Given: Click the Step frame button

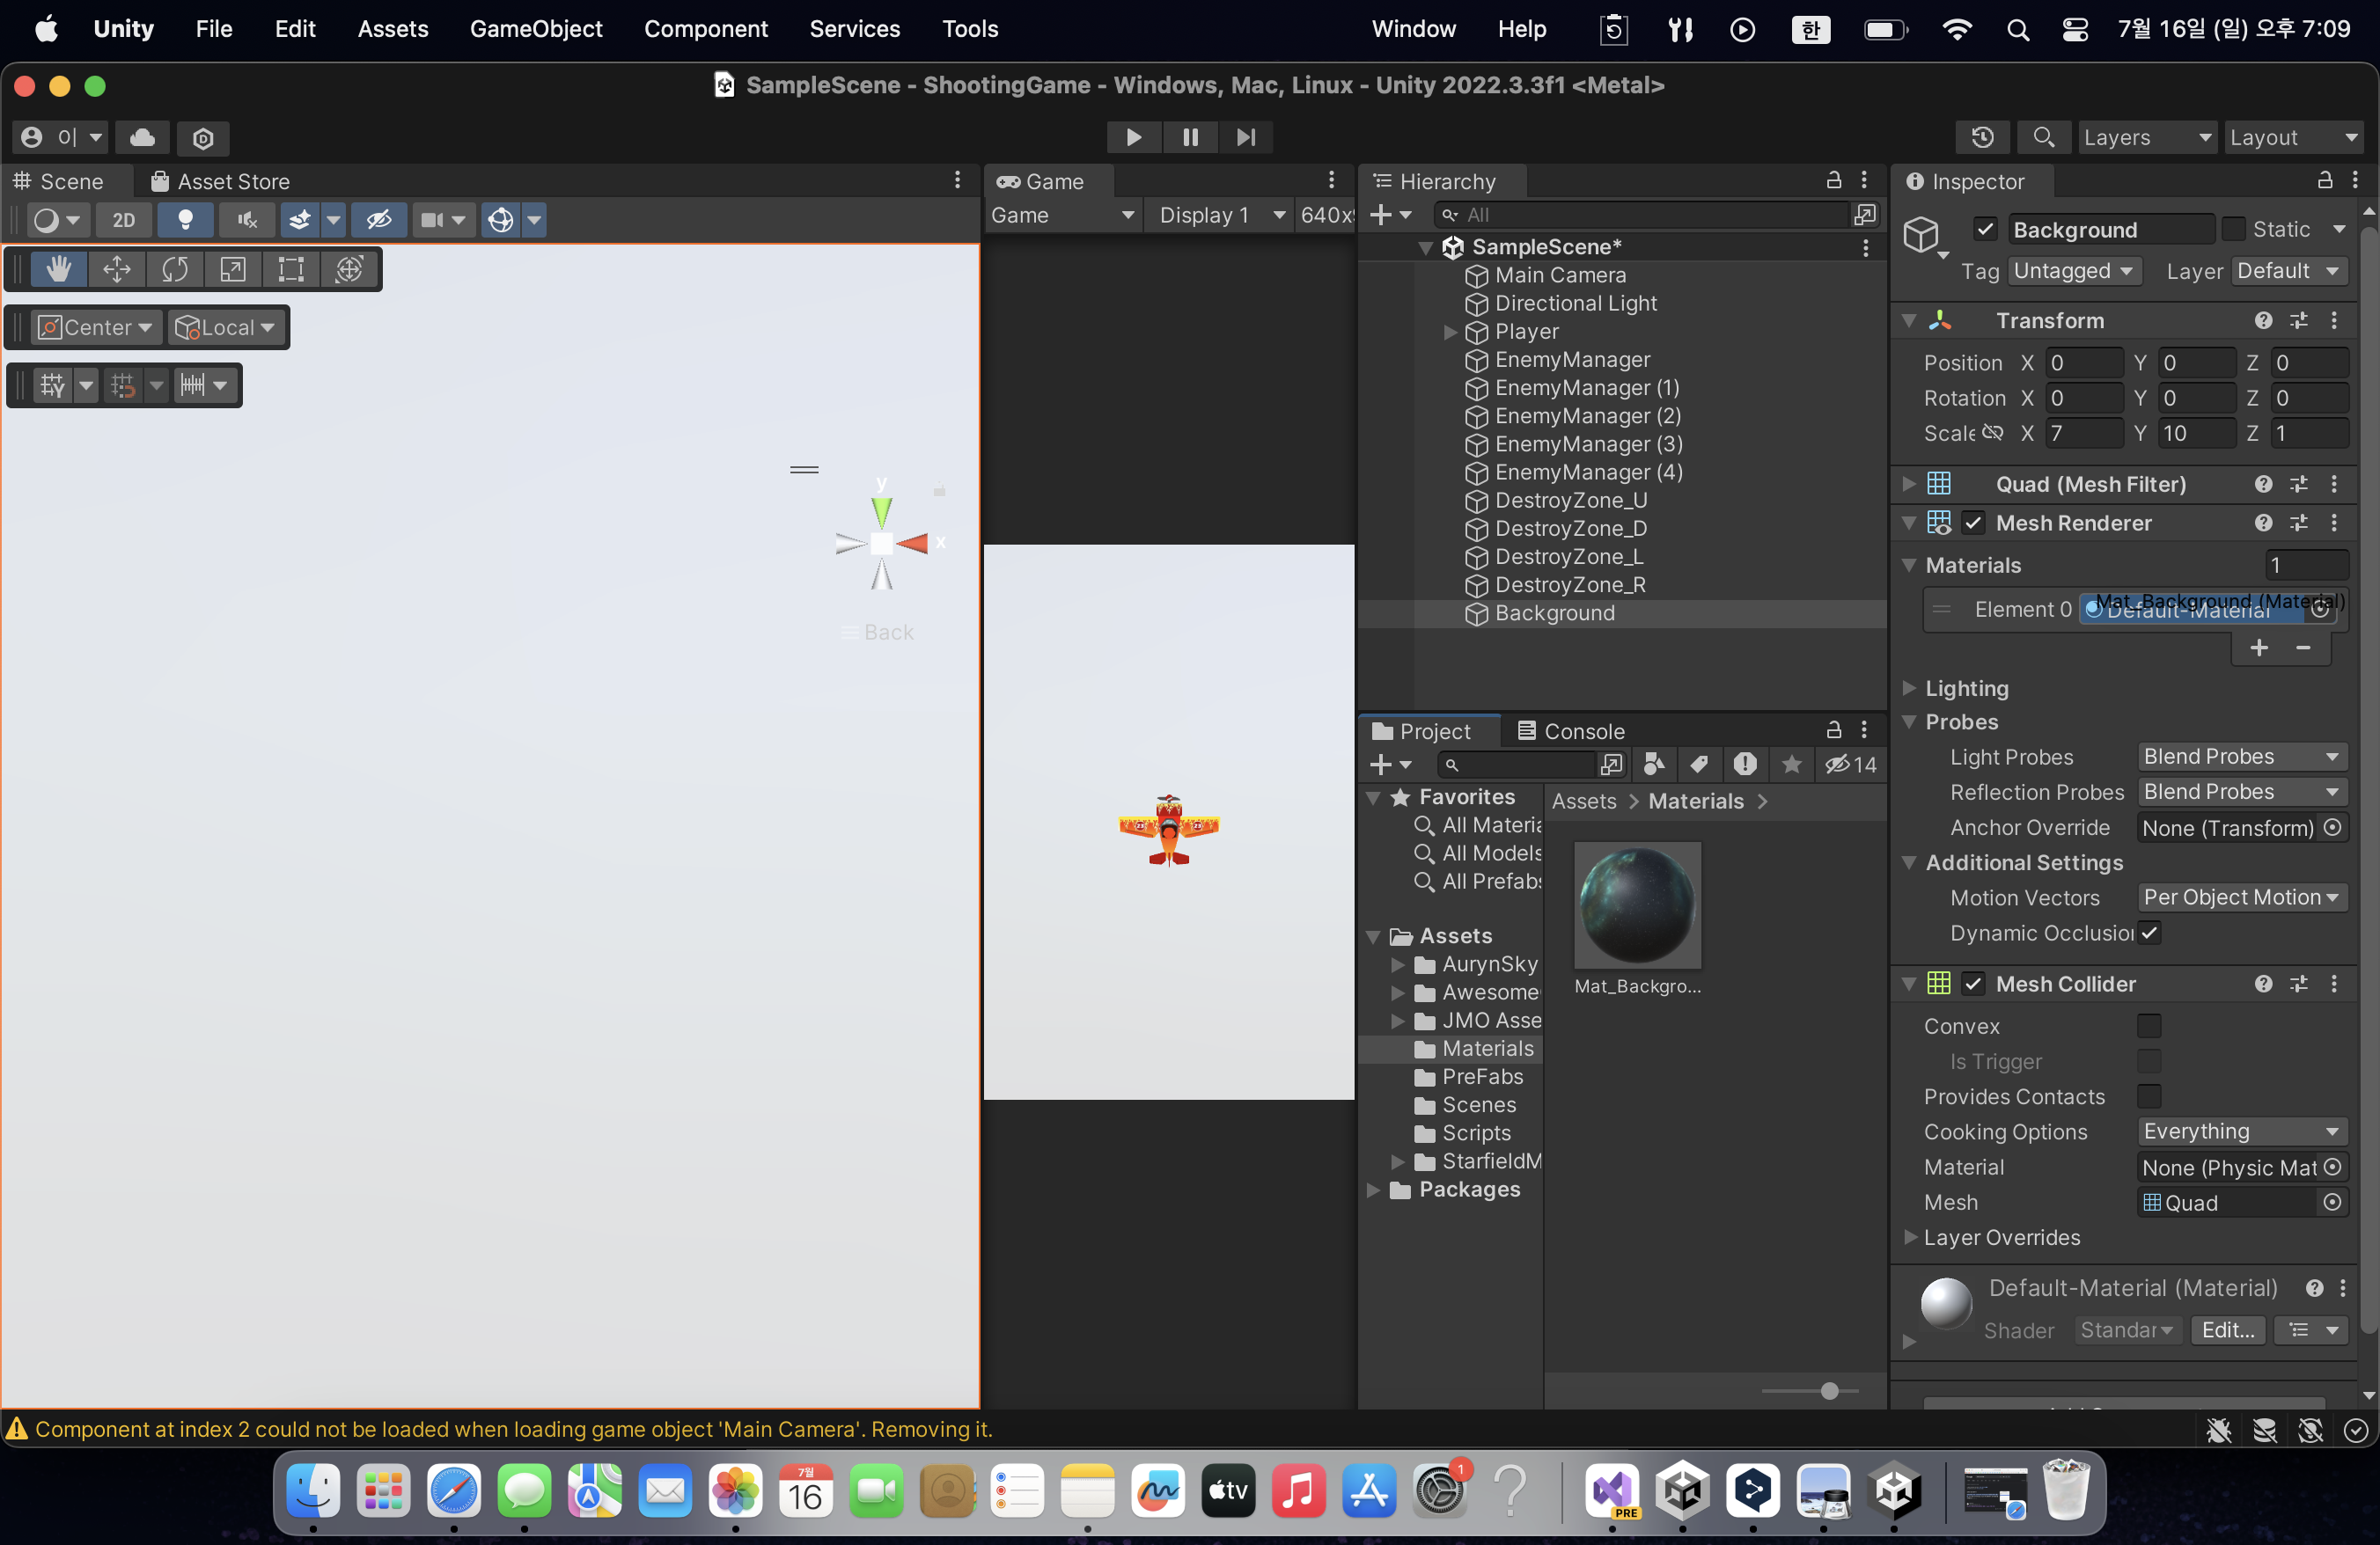Looking at the screenshot, I should [x=1246, y=137].
